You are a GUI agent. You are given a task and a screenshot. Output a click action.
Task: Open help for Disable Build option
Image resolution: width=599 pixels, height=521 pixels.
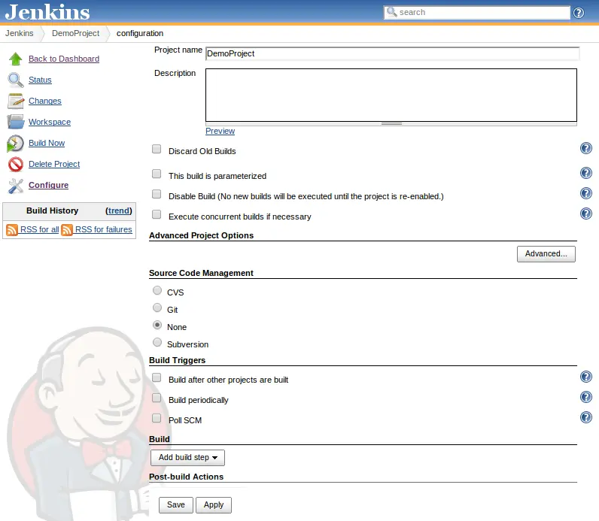(x=586, y=193)
